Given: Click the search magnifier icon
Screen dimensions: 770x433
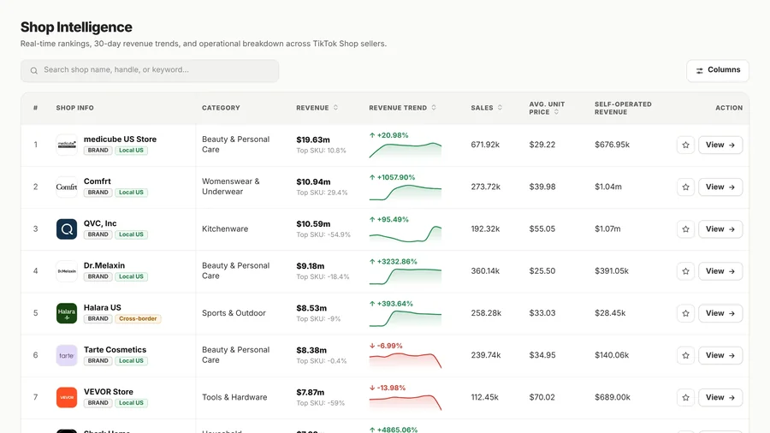Looking at the screenshot, I should 34,71.
